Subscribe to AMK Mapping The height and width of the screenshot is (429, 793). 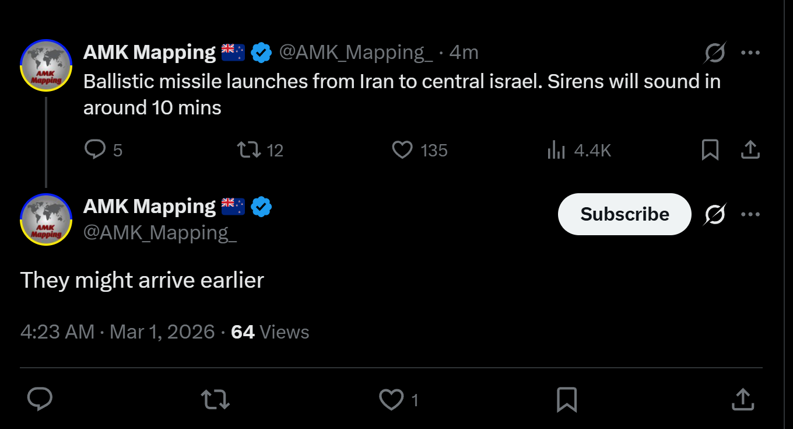[x=624, y=214]
